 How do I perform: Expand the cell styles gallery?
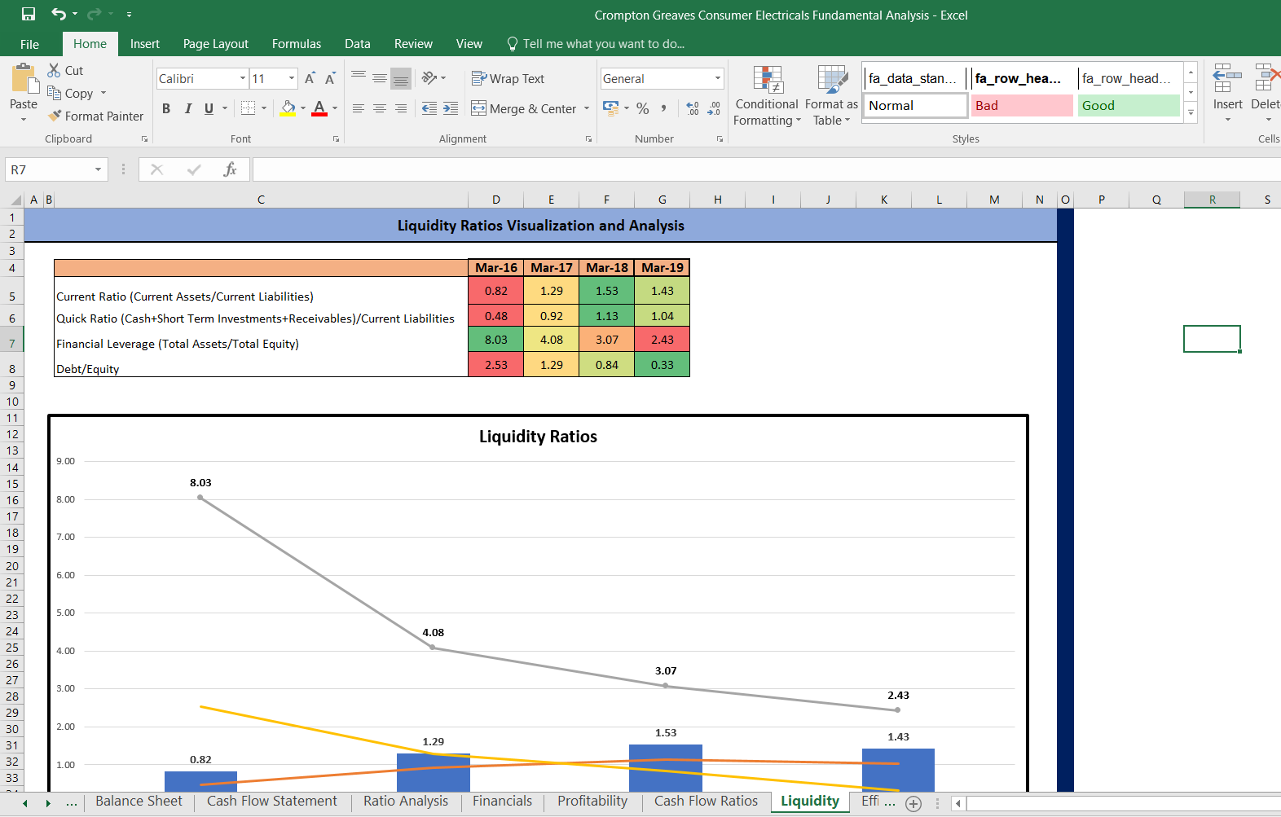[x=1191, y=113]
